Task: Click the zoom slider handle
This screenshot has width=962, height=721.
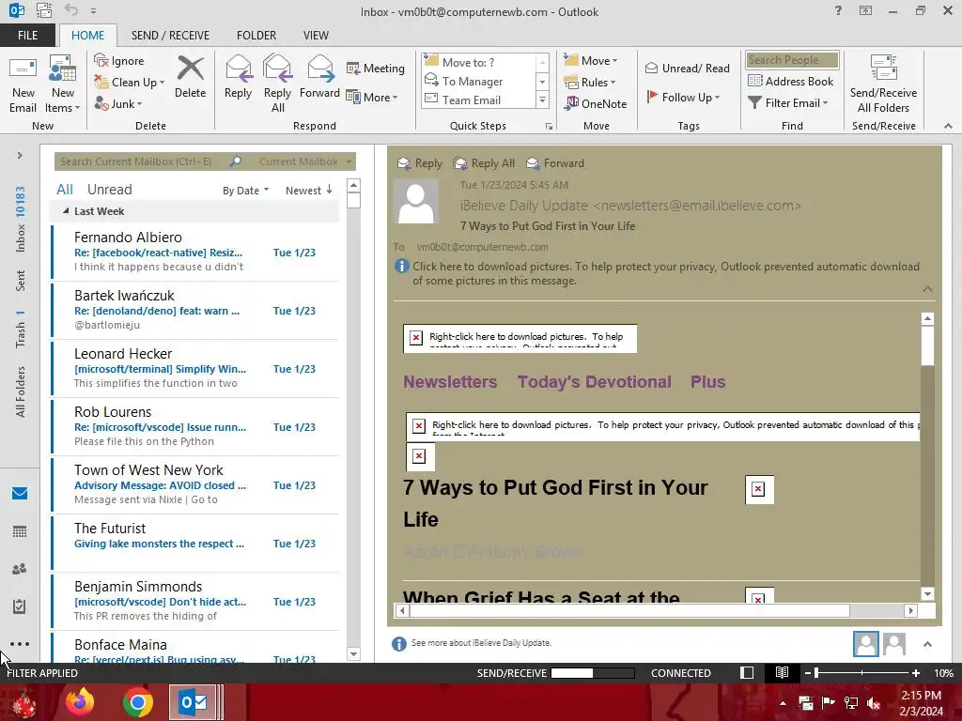Action: [x=816, y=673]
